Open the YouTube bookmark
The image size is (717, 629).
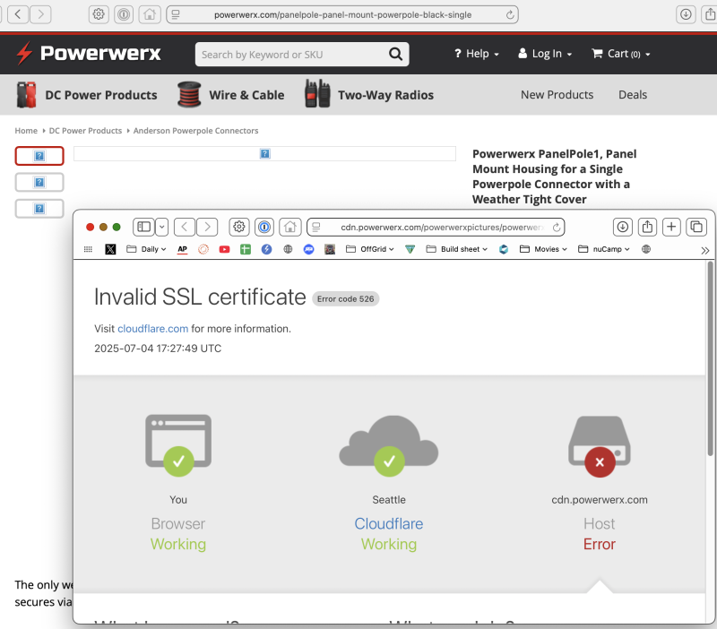[x=224, y=249]
